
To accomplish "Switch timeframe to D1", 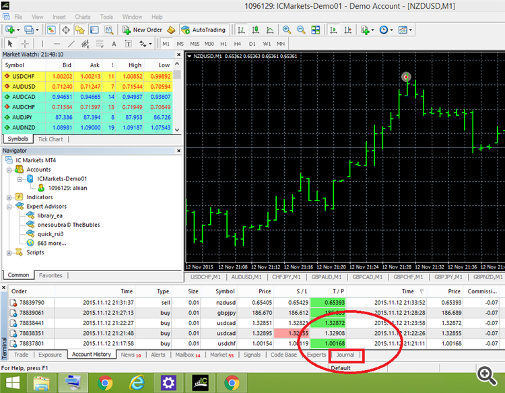I will [252, 44].
